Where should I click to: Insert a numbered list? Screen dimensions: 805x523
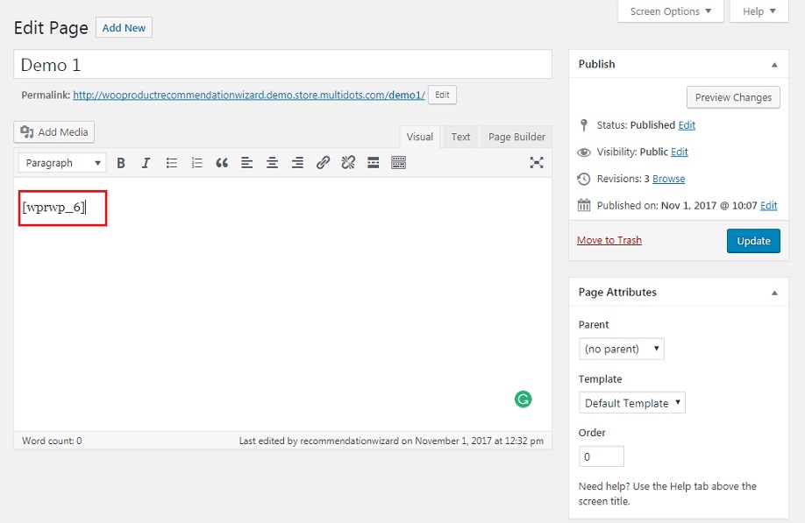[196, 163]
